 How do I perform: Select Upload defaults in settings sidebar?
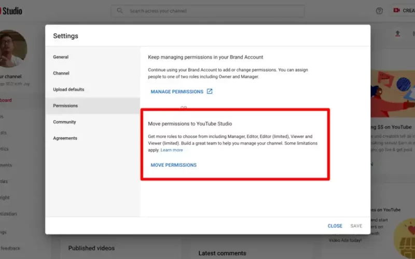(x=68, y=89)
